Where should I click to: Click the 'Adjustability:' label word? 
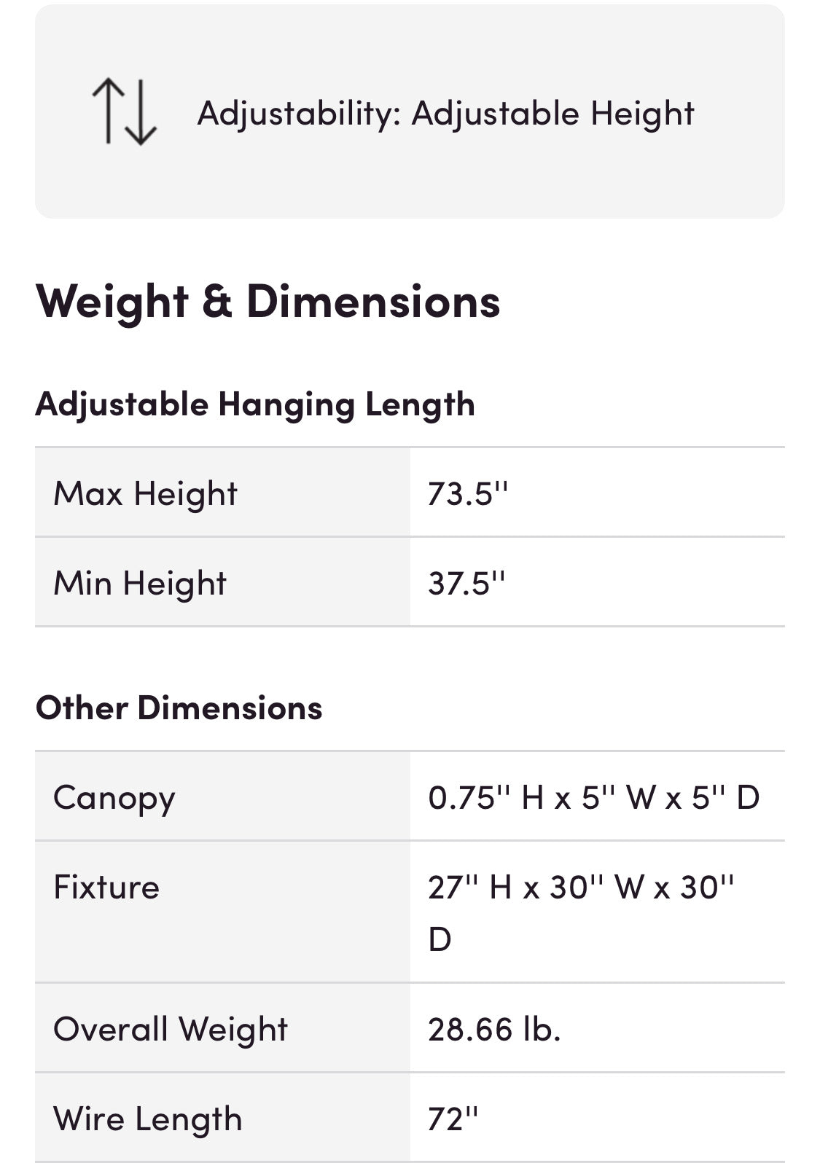click(299, 114)
